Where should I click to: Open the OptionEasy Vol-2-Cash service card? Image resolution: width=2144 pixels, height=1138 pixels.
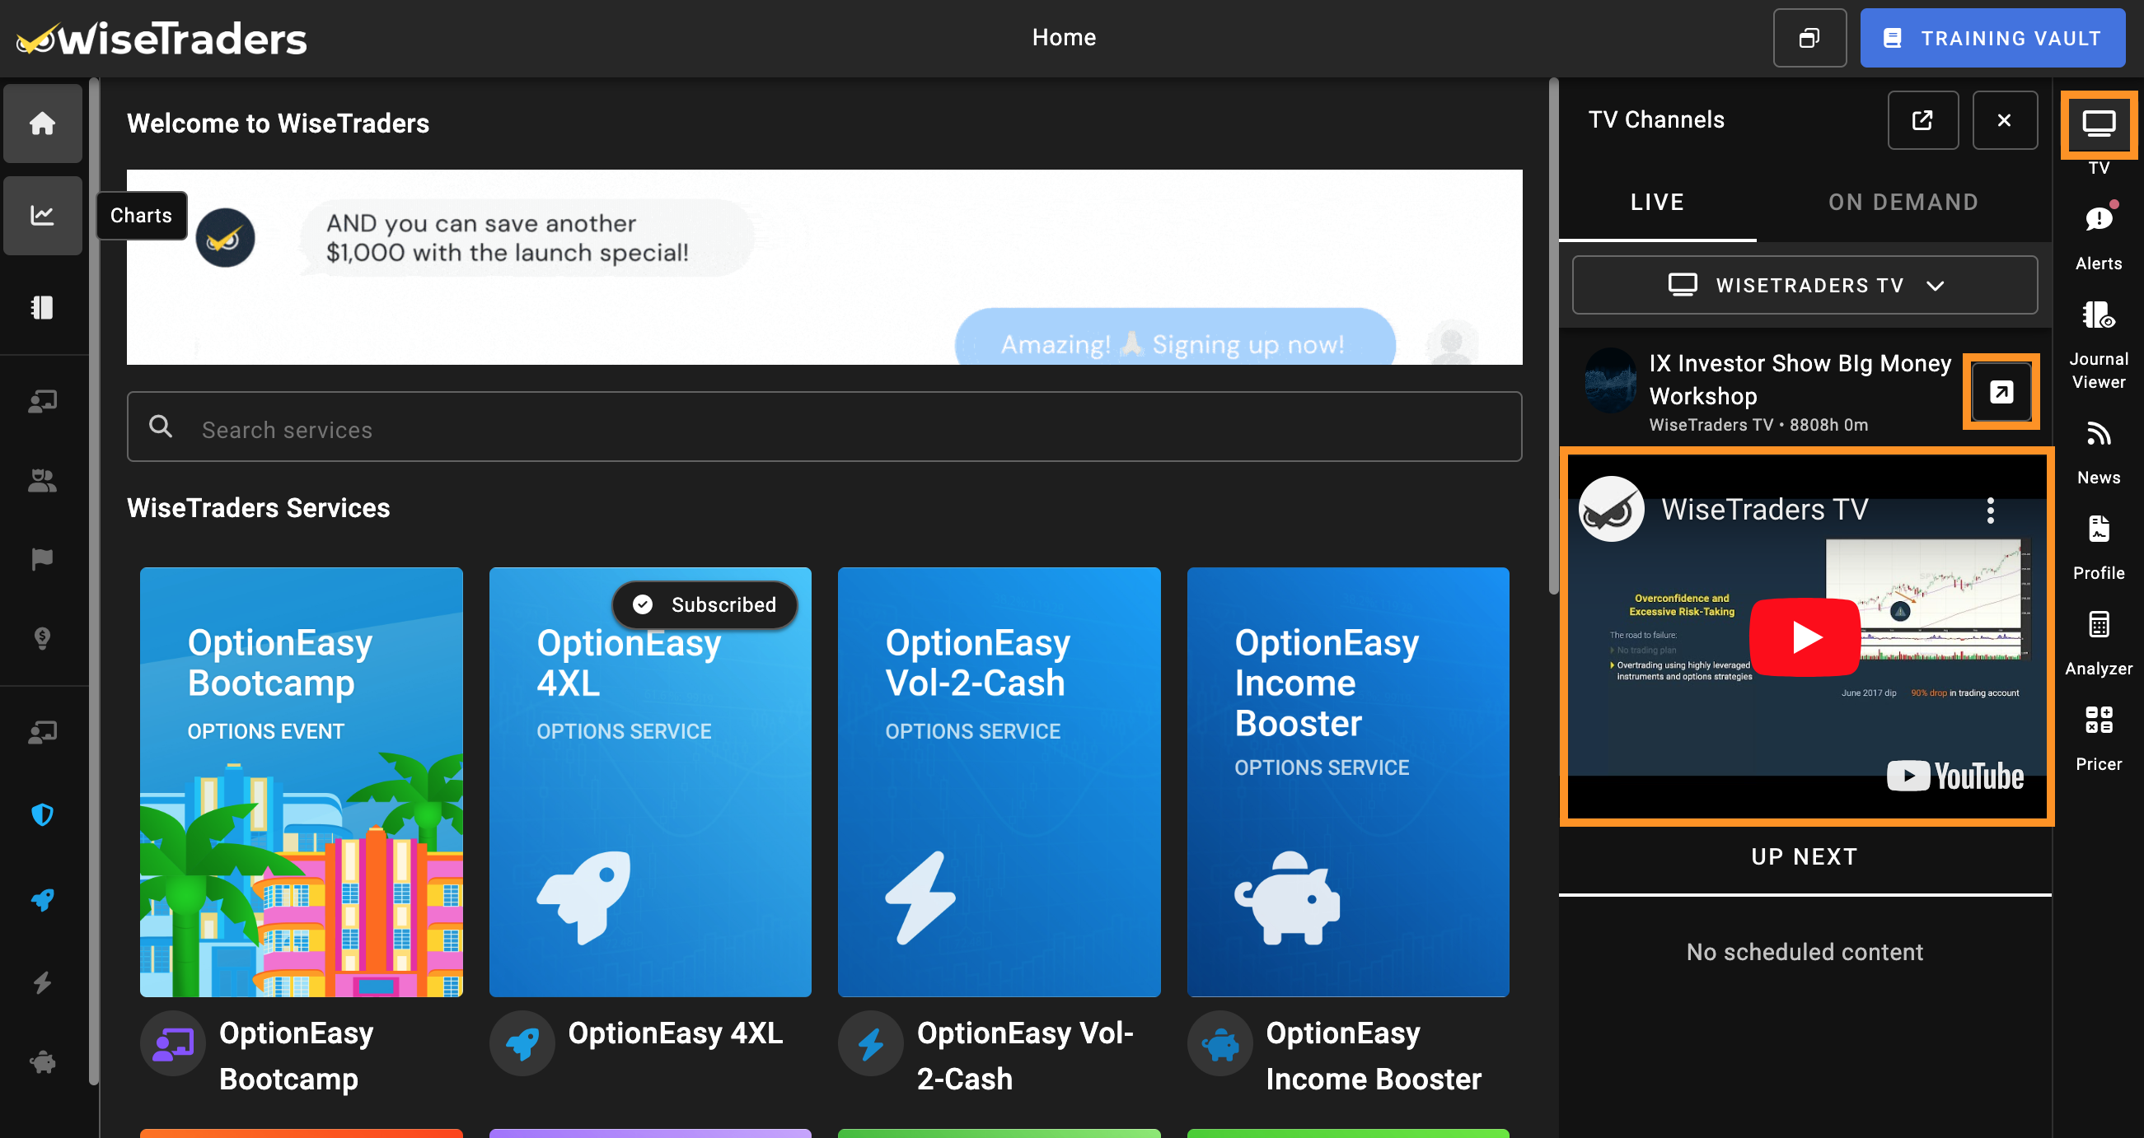[x=998, y=782]
